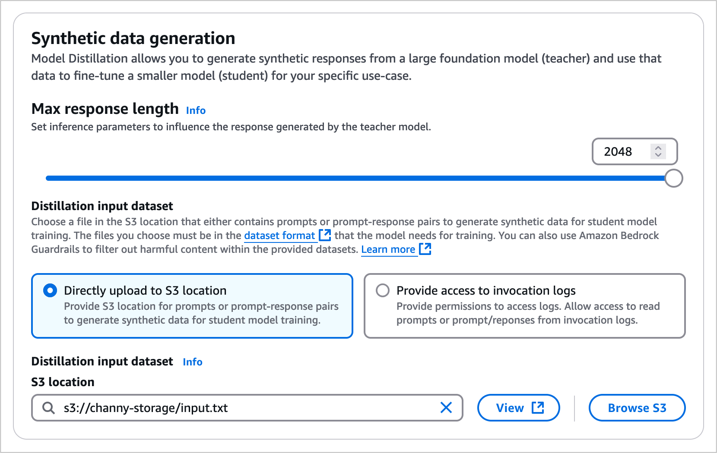Decrease max response length with the down arrow
717x453 pixels.
658,155
